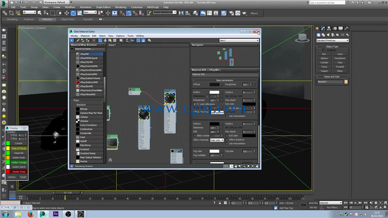388x218 pixels.
Task: Open the selection filter All dropdown
Action: 29,12
